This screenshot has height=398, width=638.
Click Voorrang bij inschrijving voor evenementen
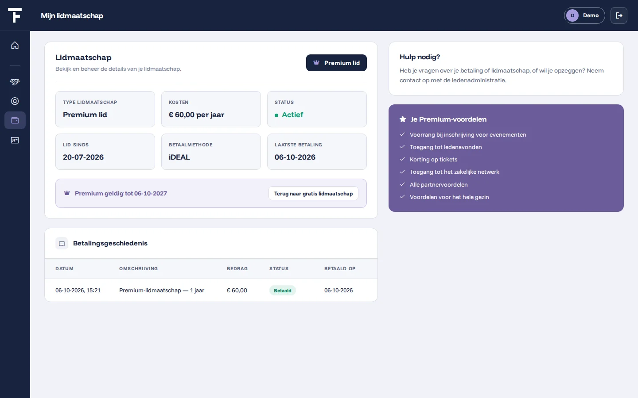tap(468, 135)
